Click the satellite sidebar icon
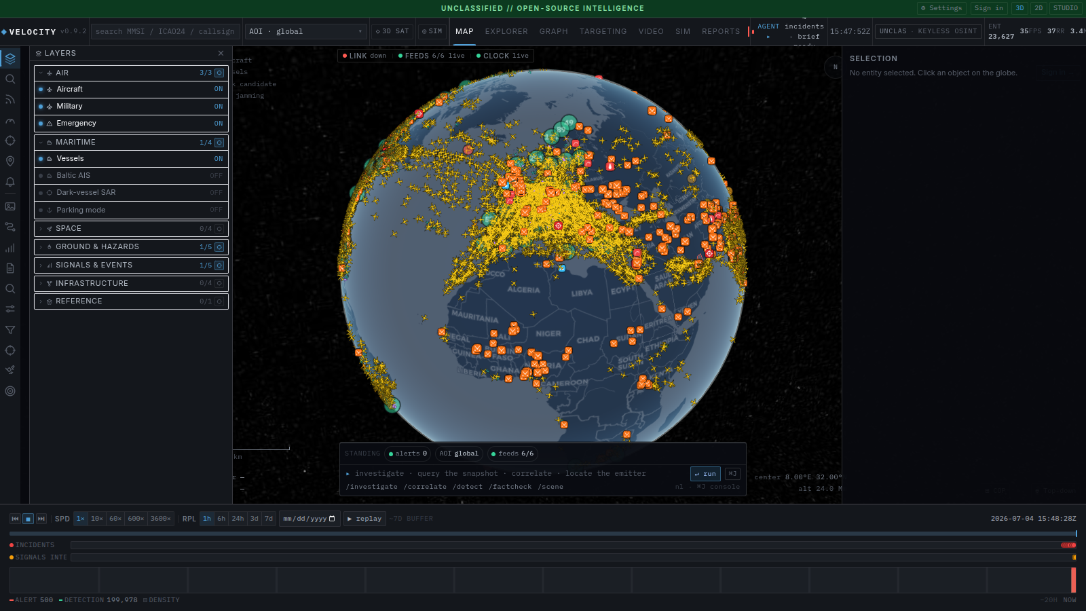 (10, 371)
